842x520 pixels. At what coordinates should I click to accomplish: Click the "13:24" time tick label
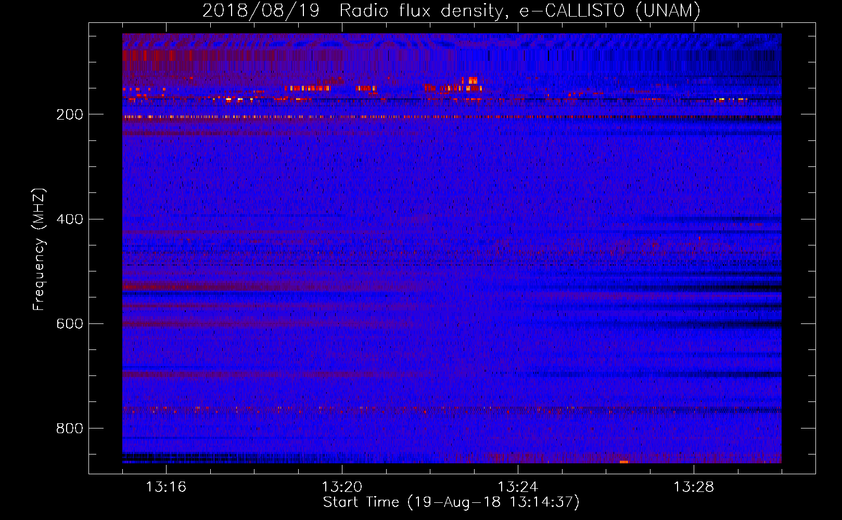[x=518, y=487]
